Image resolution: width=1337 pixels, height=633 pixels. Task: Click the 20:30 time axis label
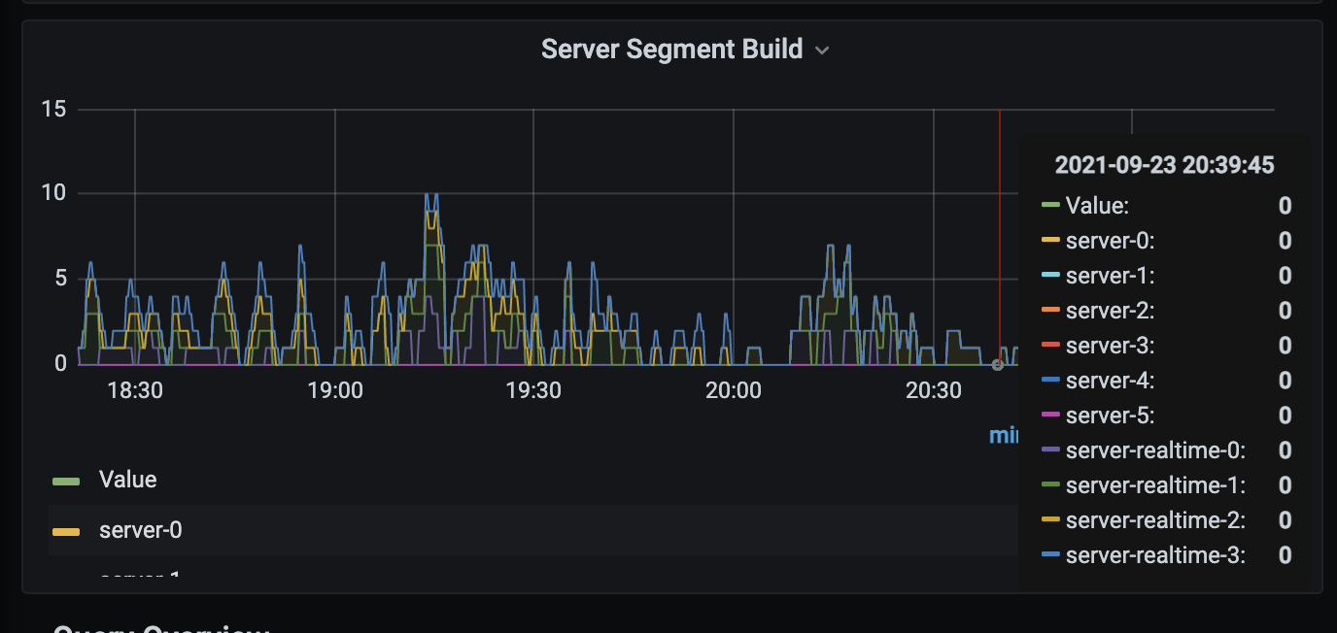click(x=934, y=390)
